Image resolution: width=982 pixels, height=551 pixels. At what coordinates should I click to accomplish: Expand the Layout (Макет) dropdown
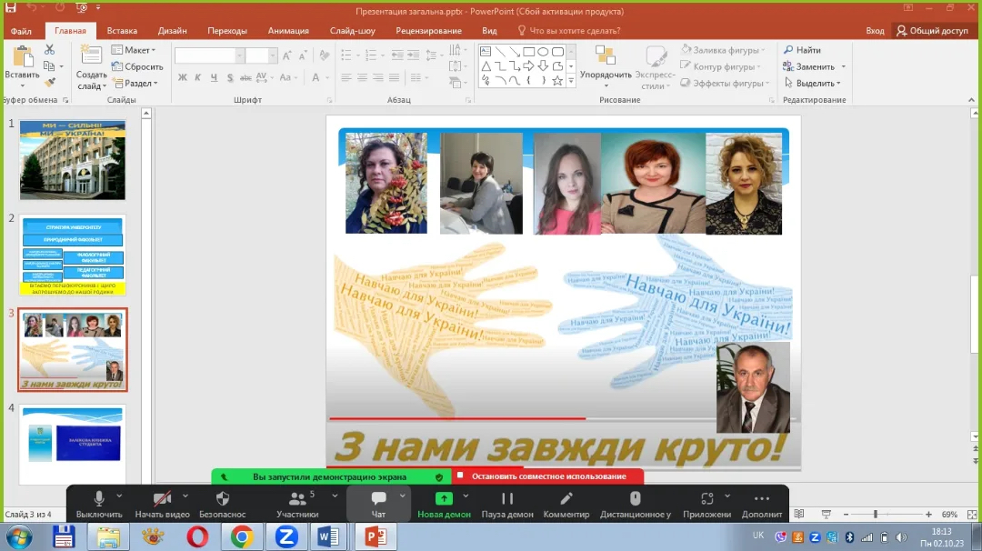coord(134,50)
